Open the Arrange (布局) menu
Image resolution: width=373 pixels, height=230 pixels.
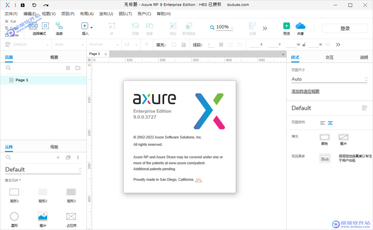(87, 14)
